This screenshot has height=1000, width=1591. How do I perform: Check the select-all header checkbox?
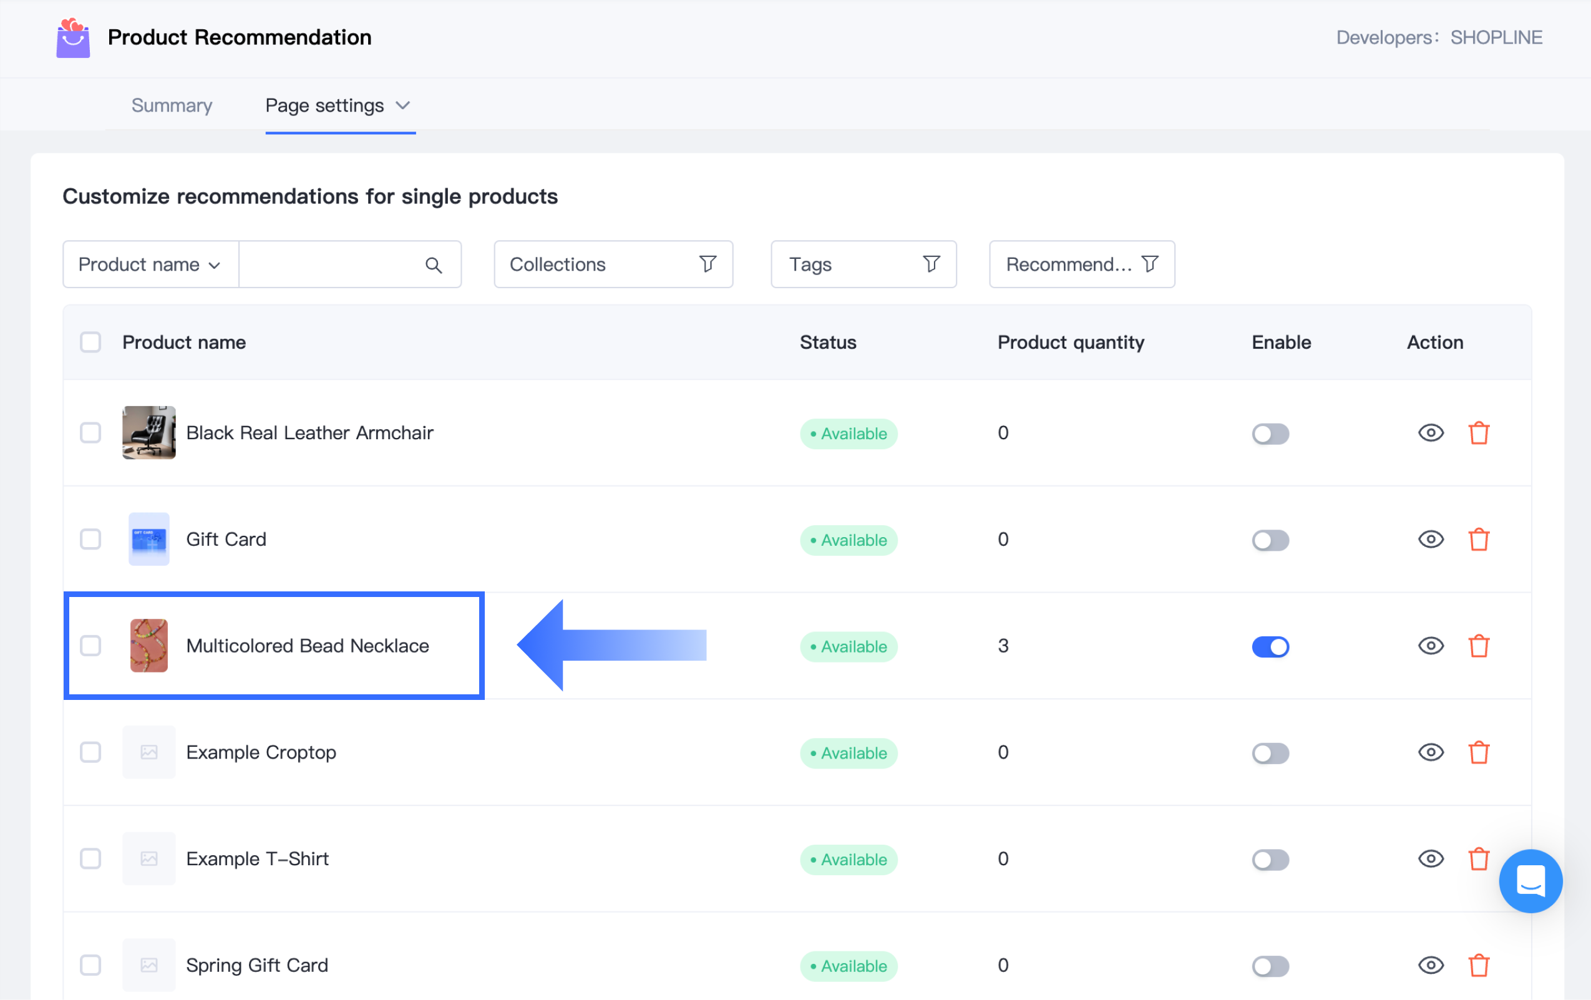click(90, 342)
